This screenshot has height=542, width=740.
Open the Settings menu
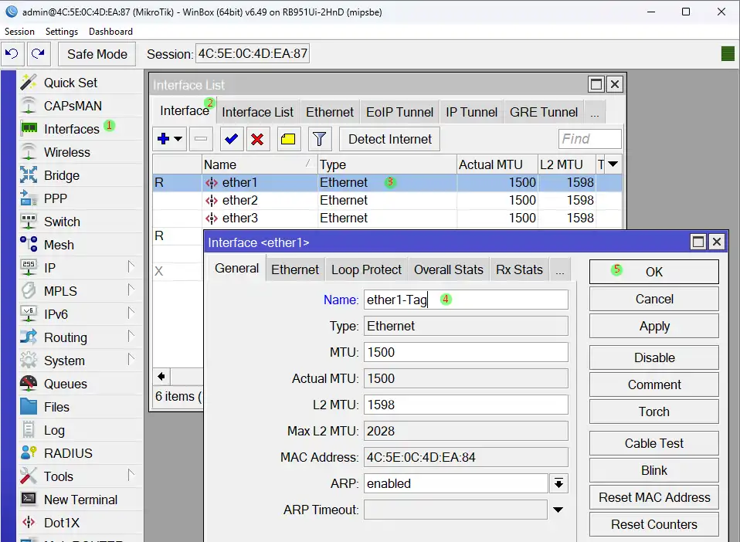click(61, 32)
